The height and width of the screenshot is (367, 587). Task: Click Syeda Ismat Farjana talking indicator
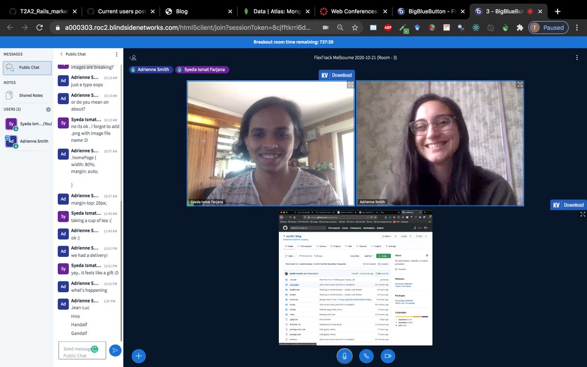coord(203,69)
